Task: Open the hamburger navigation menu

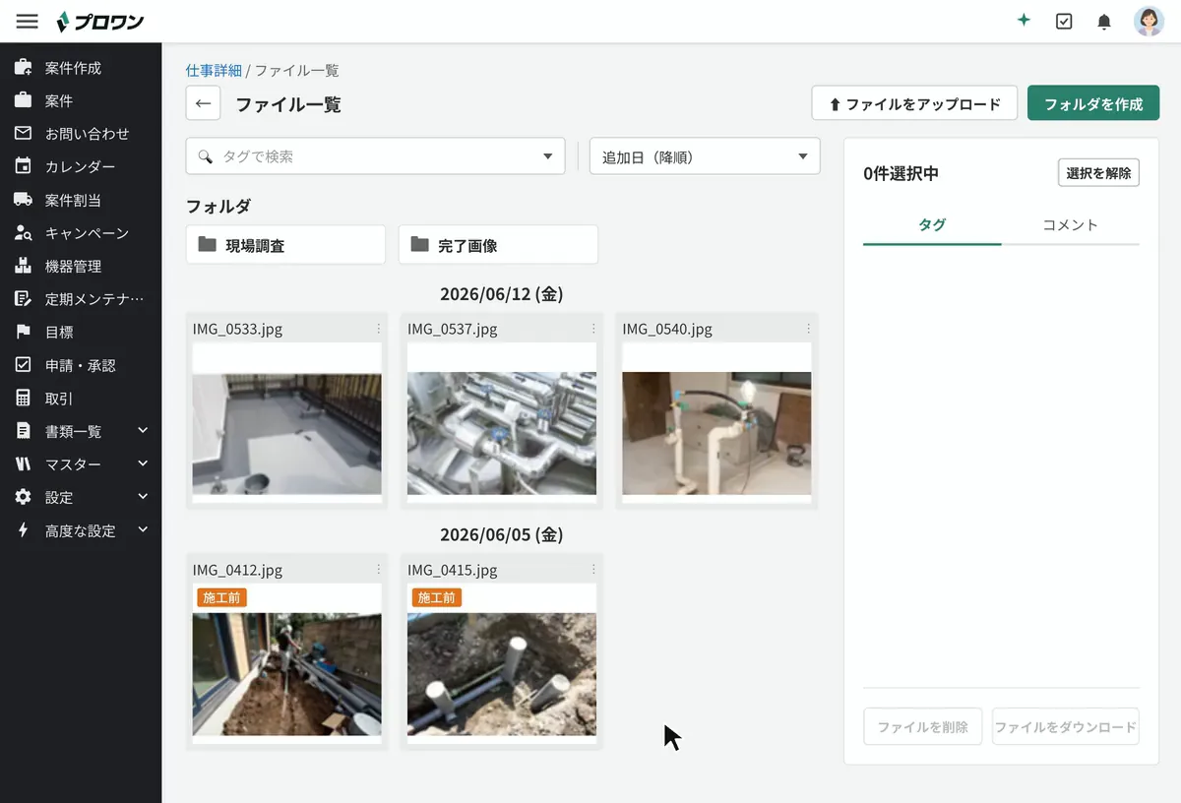Action: pyautogui.click(x=28, y=21)
